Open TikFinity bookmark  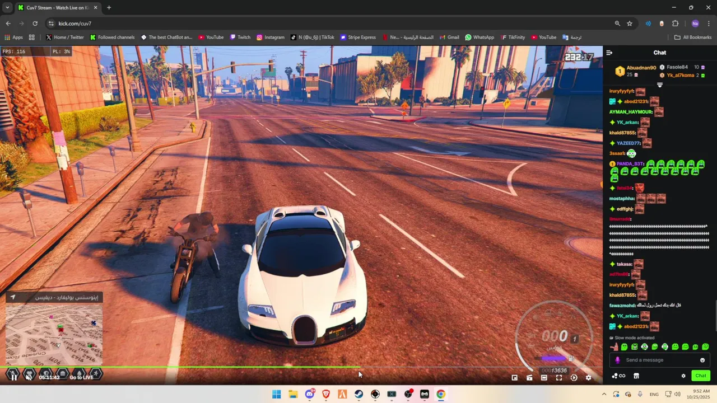(x=512, y=38)
